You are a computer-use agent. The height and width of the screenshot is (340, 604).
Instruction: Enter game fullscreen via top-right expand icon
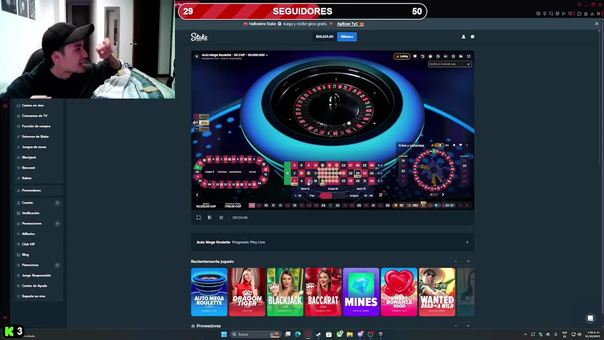coord(469,56)
